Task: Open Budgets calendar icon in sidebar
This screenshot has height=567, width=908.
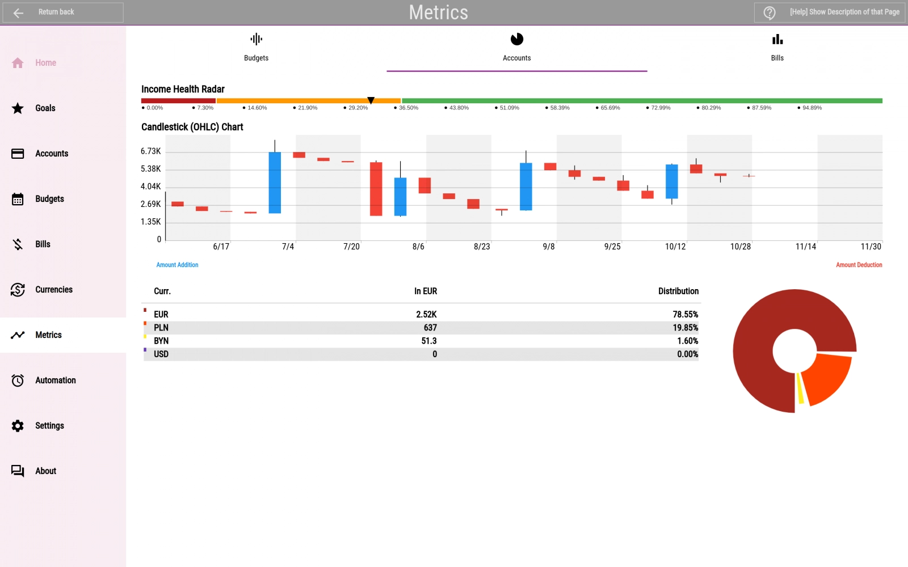Action: tap(18, 199)
